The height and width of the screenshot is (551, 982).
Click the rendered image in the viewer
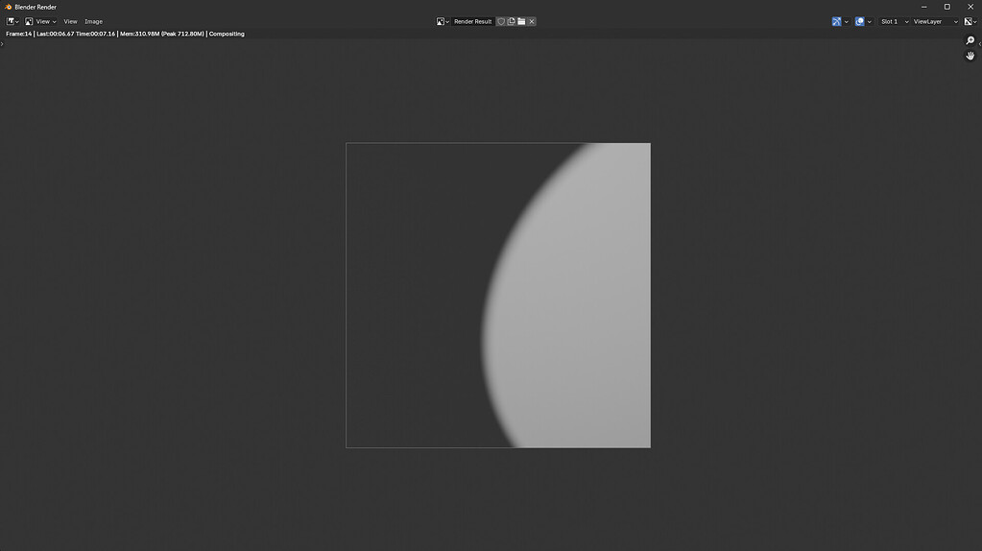pyautogui.click(x=498, y=296)
